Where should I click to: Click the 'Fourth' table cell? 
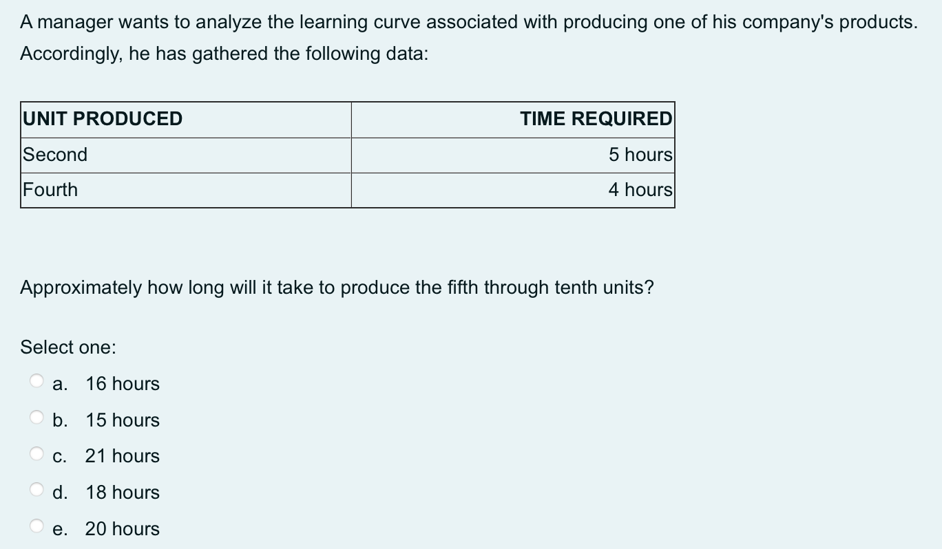tap(50, 189)
